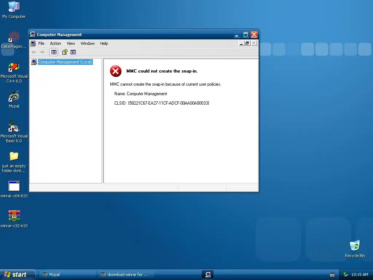Screen dimensions: 373x280
Task: Open the My Computer desktop icon
Action: 14,10
